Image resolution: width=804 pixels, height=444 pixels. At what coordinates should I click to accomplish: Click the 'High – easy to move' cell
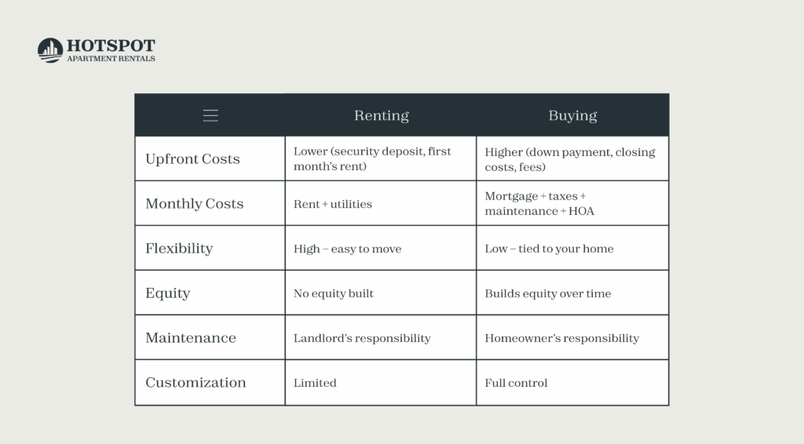click(381, 249)
